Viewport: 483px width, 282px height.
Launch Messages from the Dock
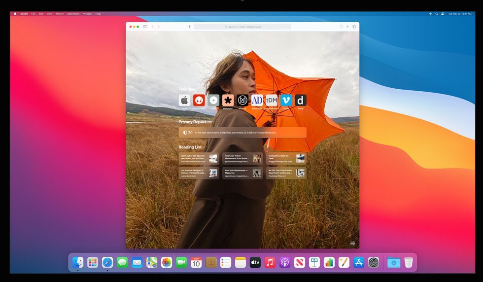(122, 263)
